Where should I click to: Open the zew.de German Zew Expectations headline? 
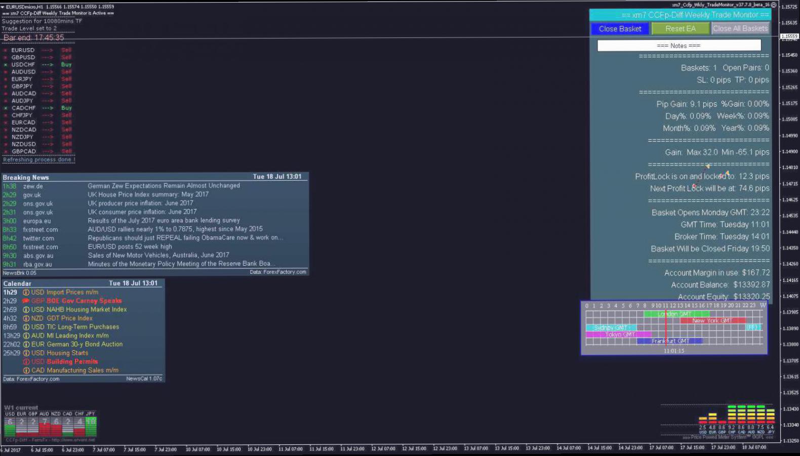tap(164, 186)
